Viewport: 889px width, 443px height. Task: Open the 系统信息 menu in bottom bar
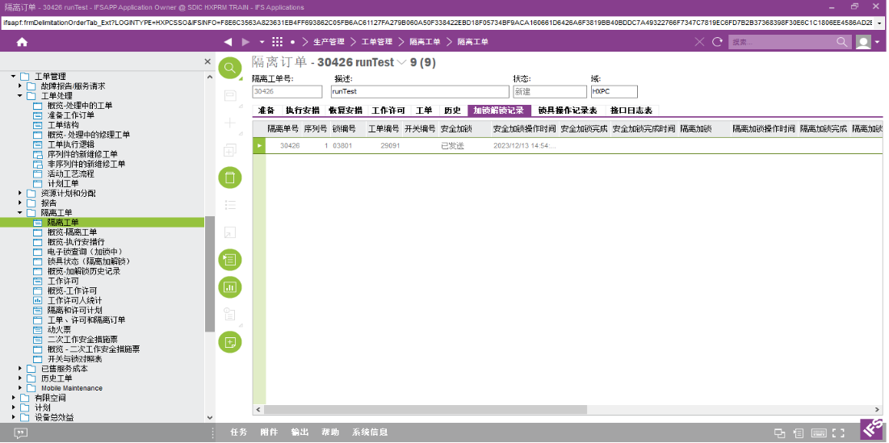coord(370,433)
